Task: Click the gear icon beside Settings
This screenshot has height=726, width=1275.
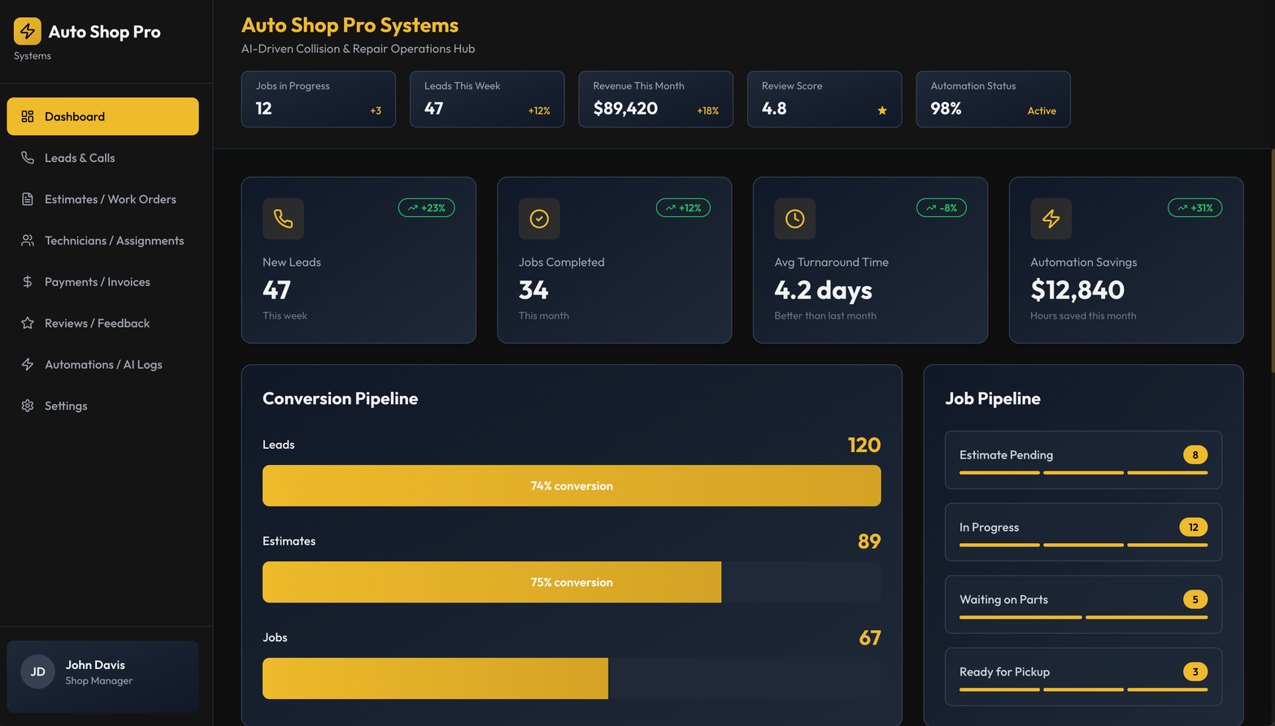Action: [x=28, y=406]
